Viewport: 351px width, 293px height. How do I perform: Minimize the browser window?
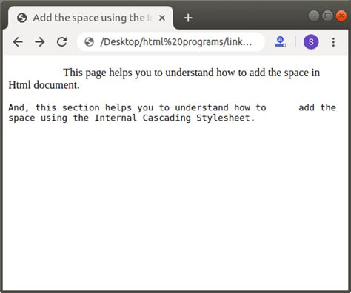point(314,16)
